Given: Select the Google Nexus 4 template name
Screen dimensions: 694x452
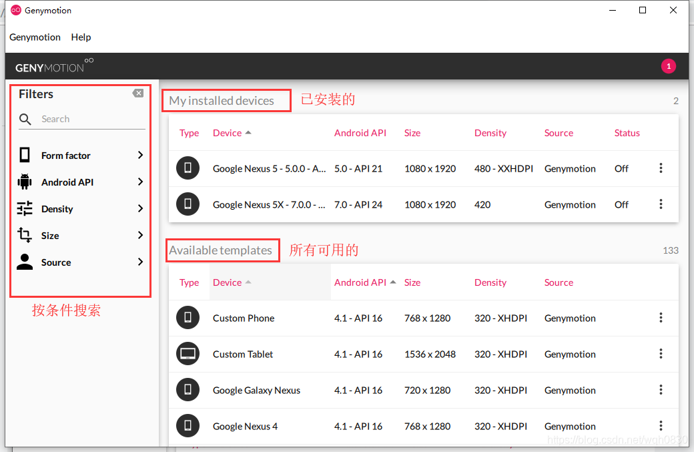Looking at the screenshot, I should (245, 427).
